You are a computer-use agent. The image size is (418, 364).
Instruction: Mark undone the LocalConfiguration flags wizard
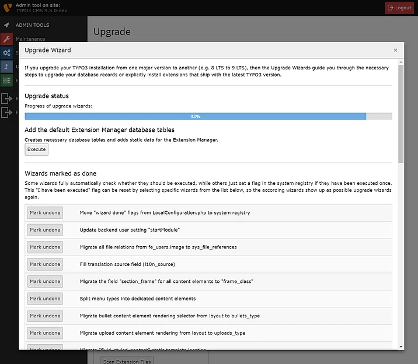tap(45, 213)
